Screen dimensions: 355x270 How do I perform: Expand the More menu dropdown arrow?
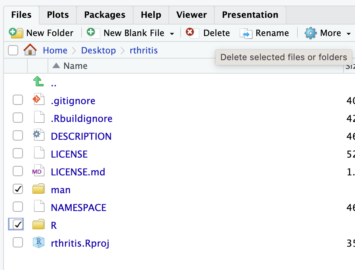(348, 34)
